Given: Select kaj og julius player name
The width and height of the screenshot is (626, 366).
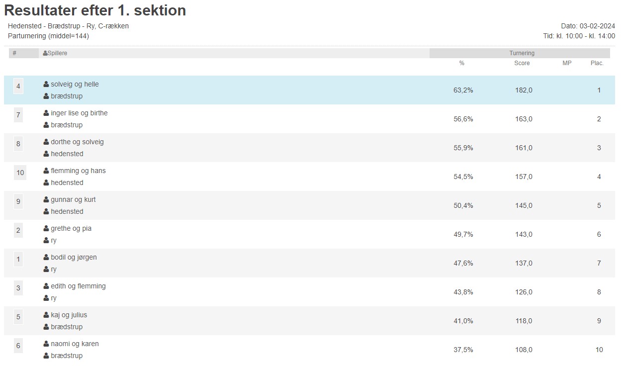Looking at the screenshot, I should [69, 315].
